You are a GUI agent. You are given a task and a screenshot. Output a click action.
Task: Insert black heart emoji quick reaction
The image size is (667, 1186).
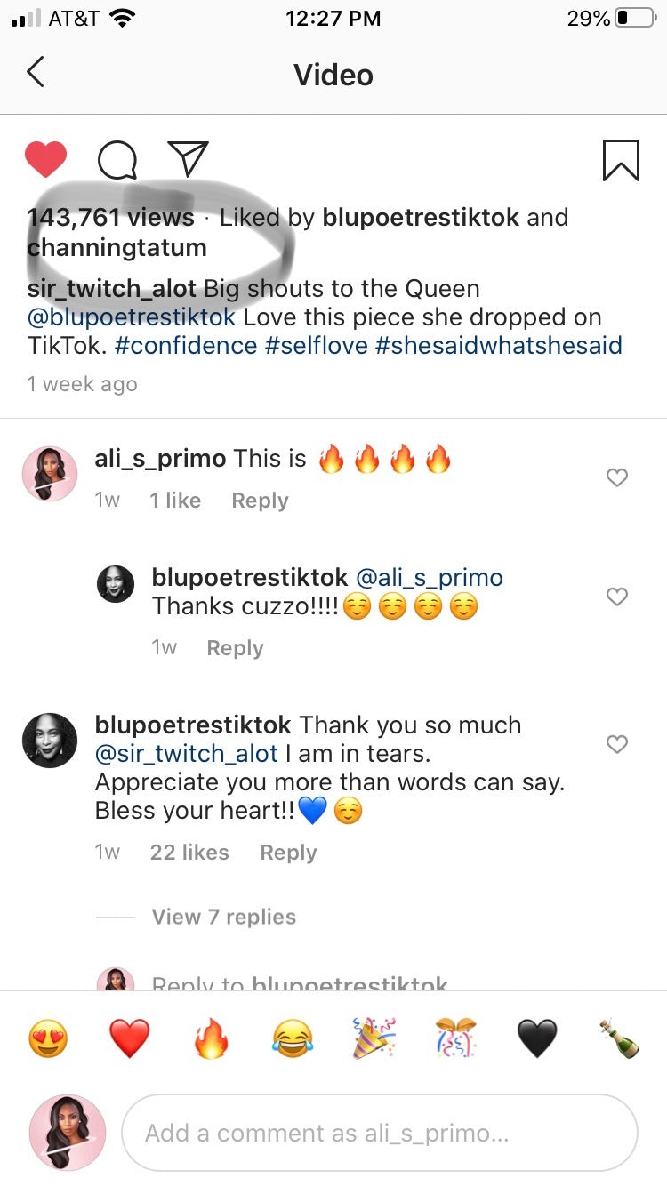pos(537,1038)
